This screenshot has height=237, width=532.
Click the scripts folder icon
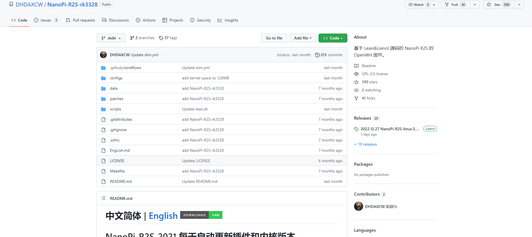point(103,109)
